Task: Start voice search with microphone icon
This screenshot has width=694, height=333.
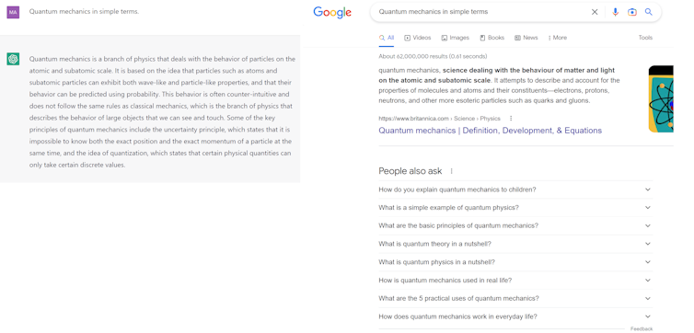Action: click(x=615, y=12)
